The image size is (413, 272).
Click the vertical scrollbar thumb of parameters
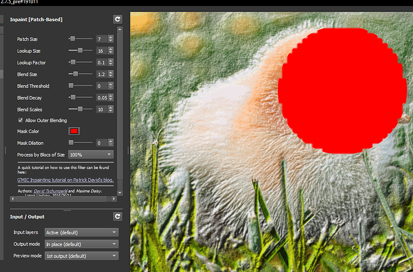click(120, 106)
